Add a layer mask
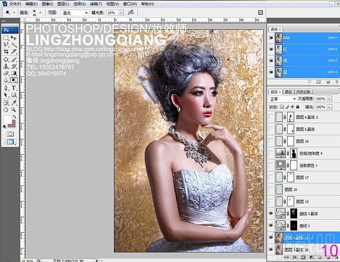340x262 pixels. click(303, 258)
